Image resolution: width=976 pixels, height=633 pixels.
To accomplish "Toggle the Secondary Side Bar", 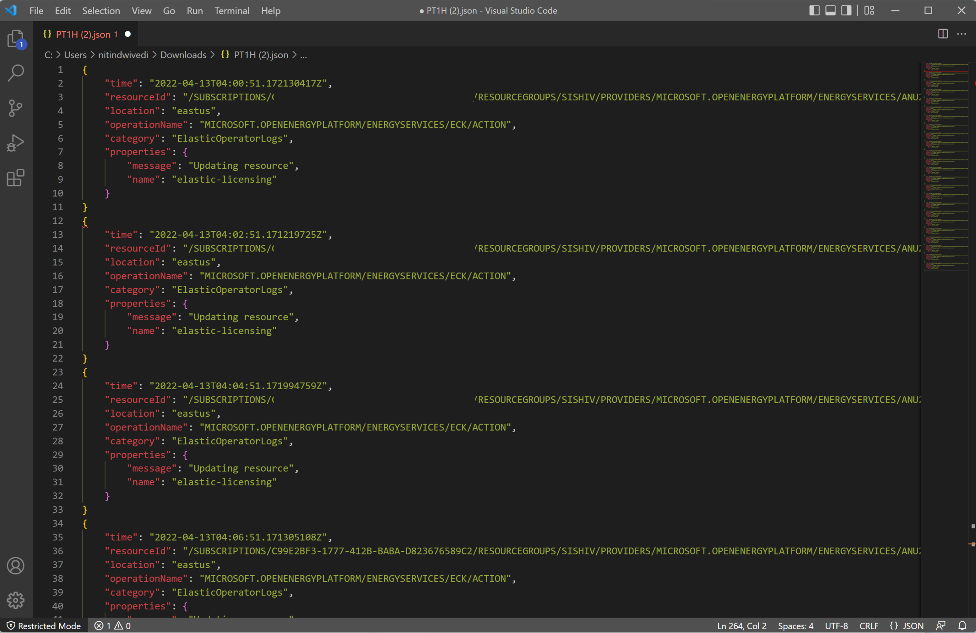I will pos(846,11).
